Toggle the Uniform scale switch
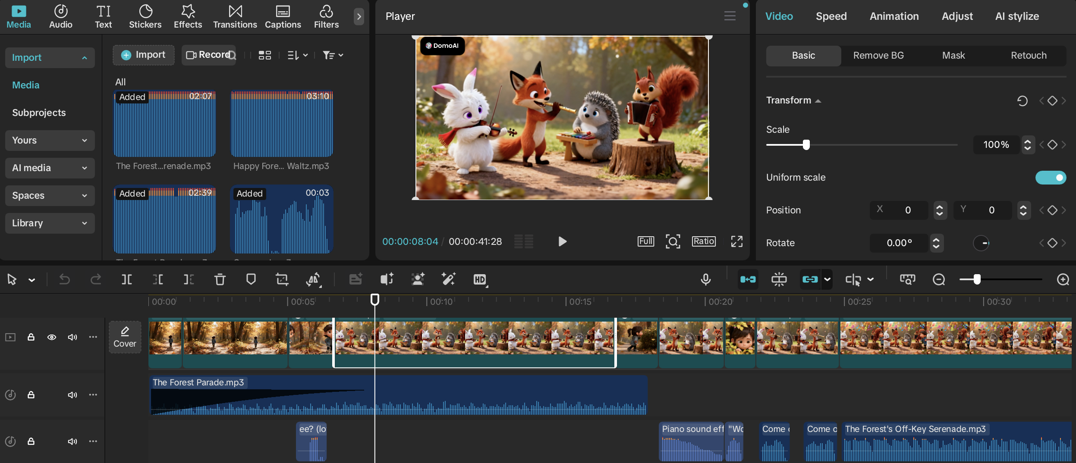1076x463 pixels. click(1051, 178)
